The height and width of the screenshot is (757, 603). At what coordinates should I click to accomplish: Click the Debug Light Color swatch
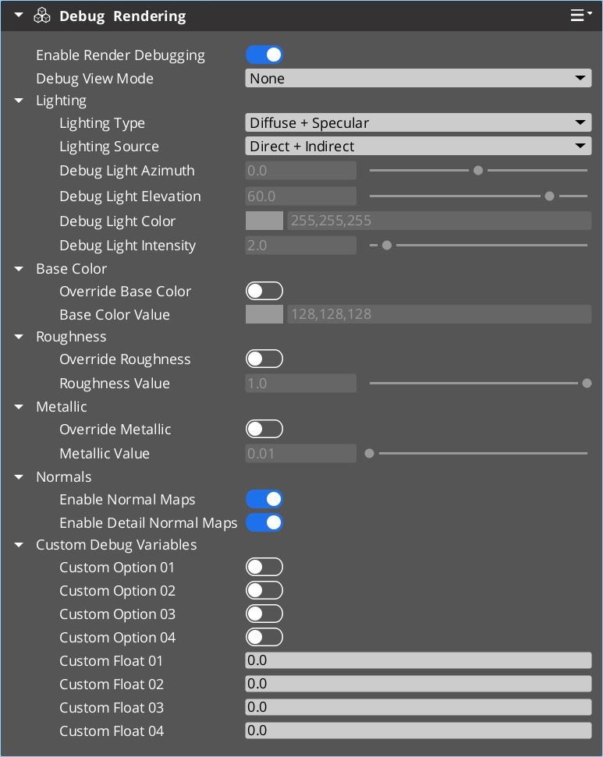click(x=264, y=221)
